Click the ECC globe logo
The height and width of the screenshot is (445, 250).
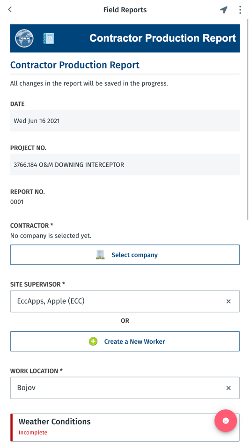[24, 38]
